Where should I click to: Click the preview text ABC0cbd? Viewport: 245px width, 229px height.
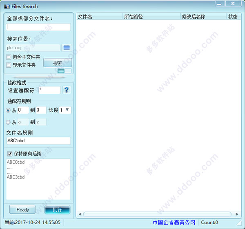[x=16, y=162]
